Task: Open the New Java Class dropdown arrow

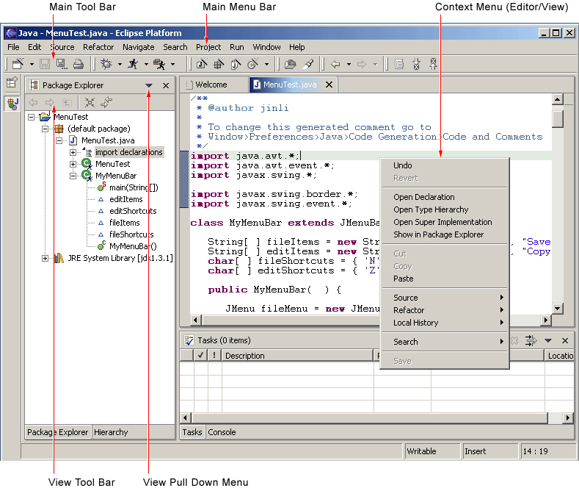Action: click(x=266, y=65)
